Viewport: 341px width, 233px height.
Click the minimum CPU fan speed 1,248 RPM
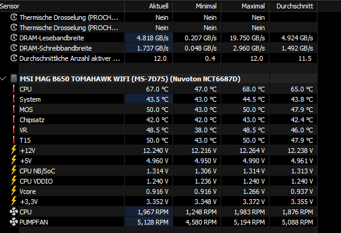[201, 212]
